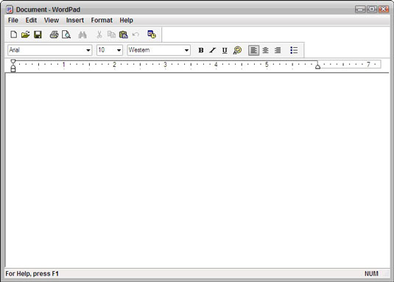Undo the last action

[x=136, y=35]
